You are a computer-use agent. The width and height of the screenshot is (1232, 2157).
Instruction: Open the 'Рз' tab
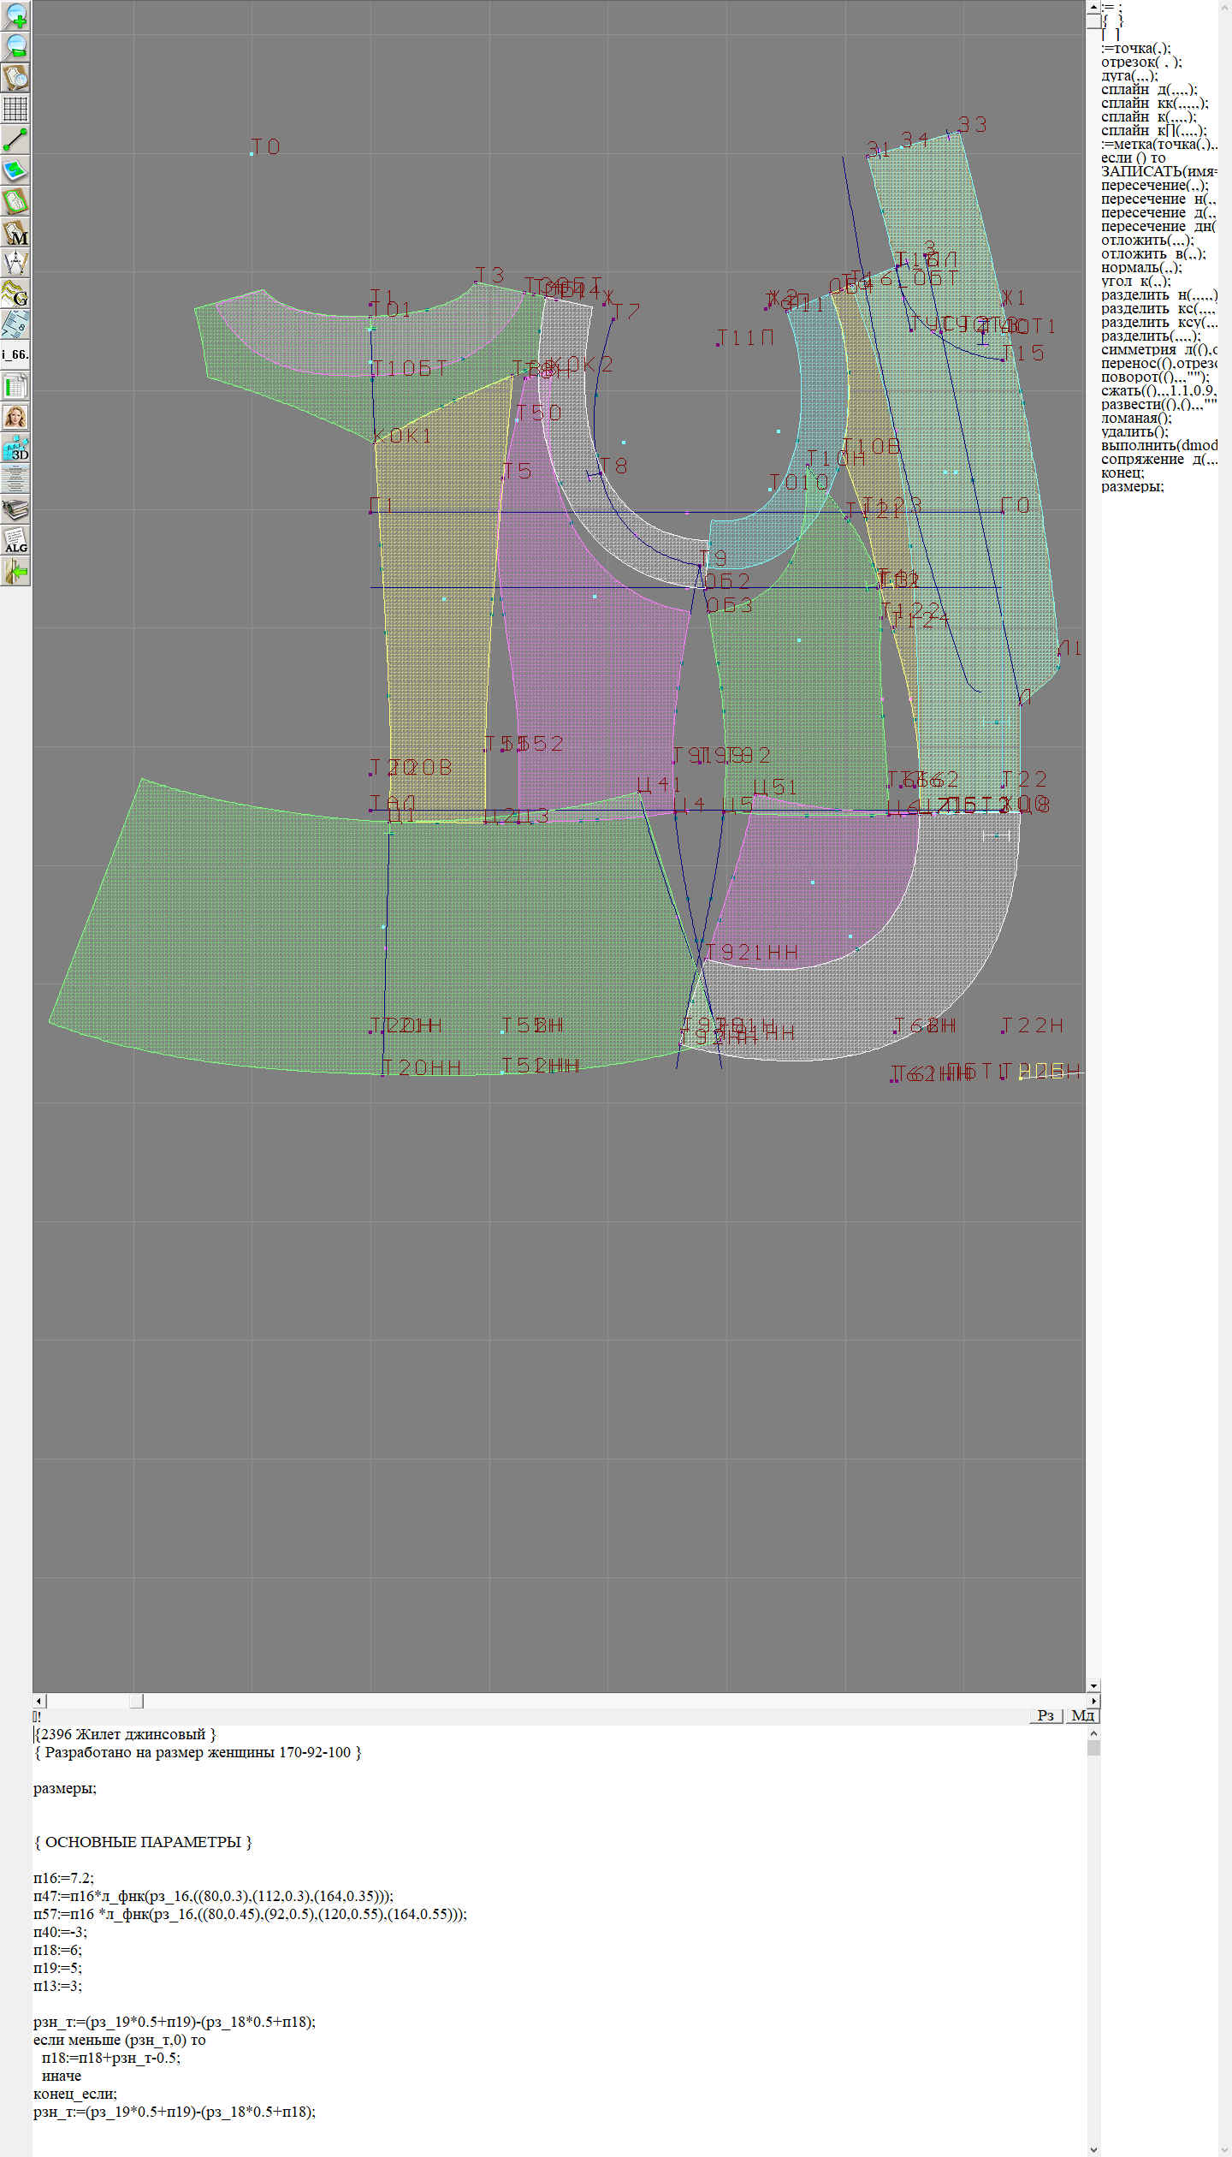[x=1045, y=1715]
